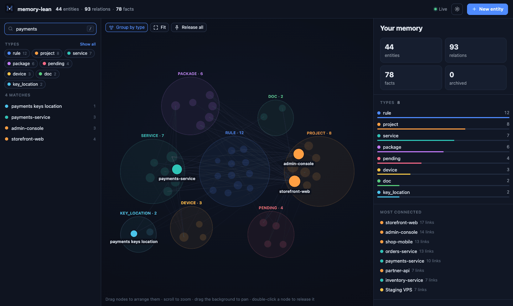513x306 pixels.
Task: Toggle the package type filter chip
Action: click(21, 64)
